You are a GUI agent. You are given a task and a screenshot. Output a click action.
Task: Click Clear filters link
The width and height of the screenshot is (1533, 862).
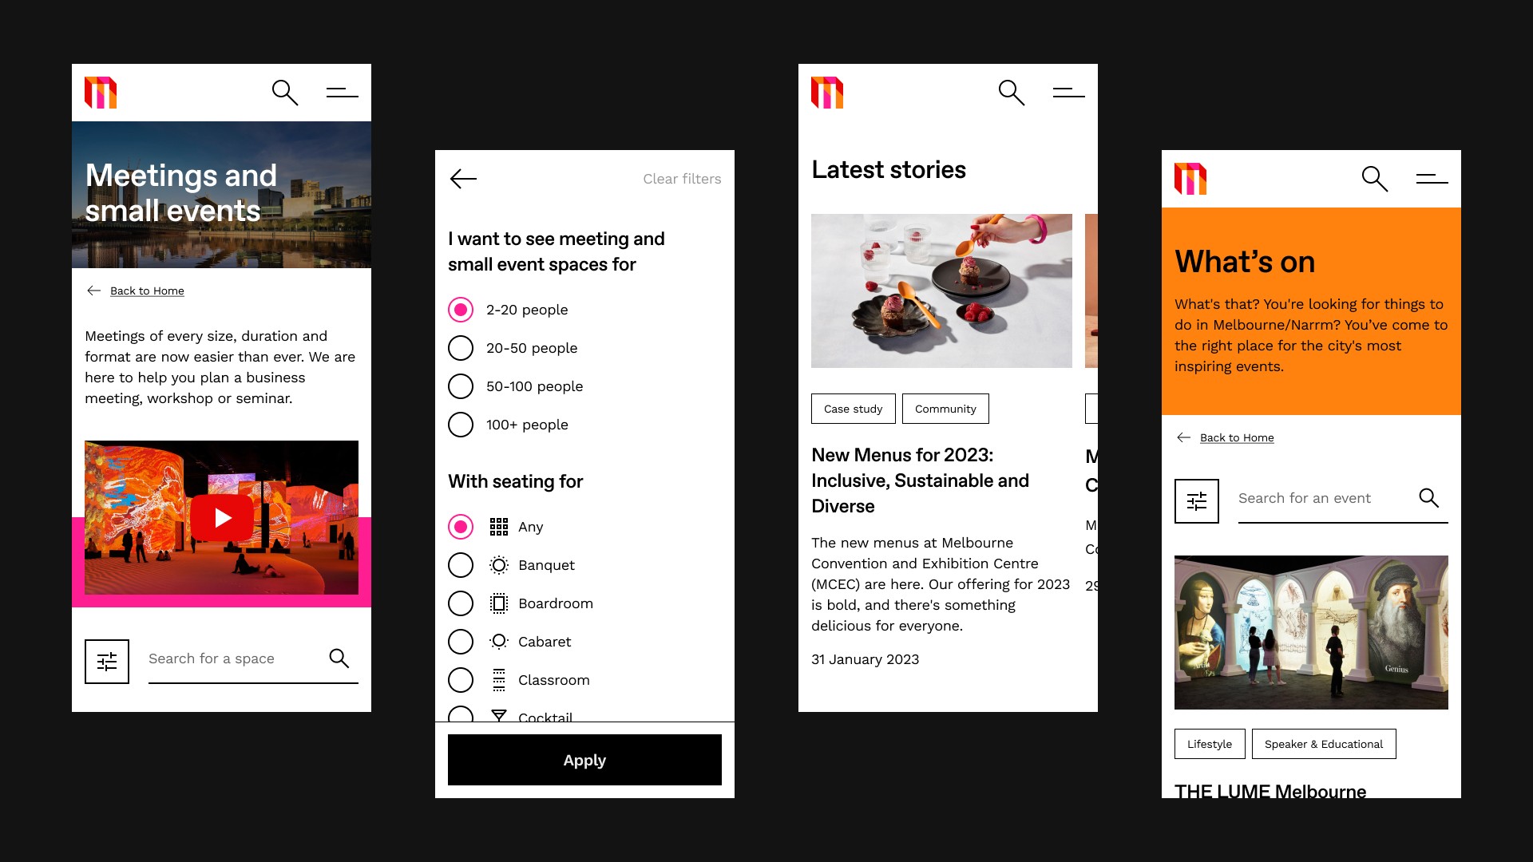click(x=682, y=179)
